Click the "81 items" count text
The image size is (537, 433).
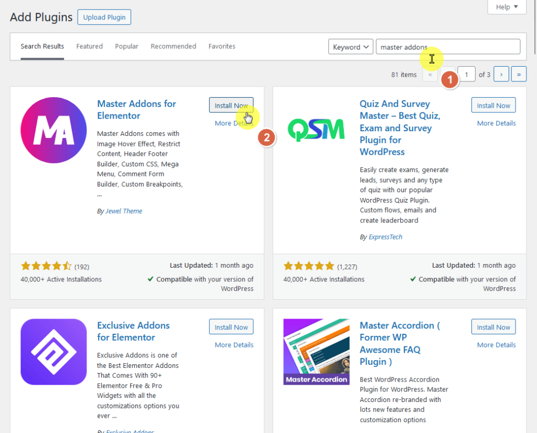404,75
